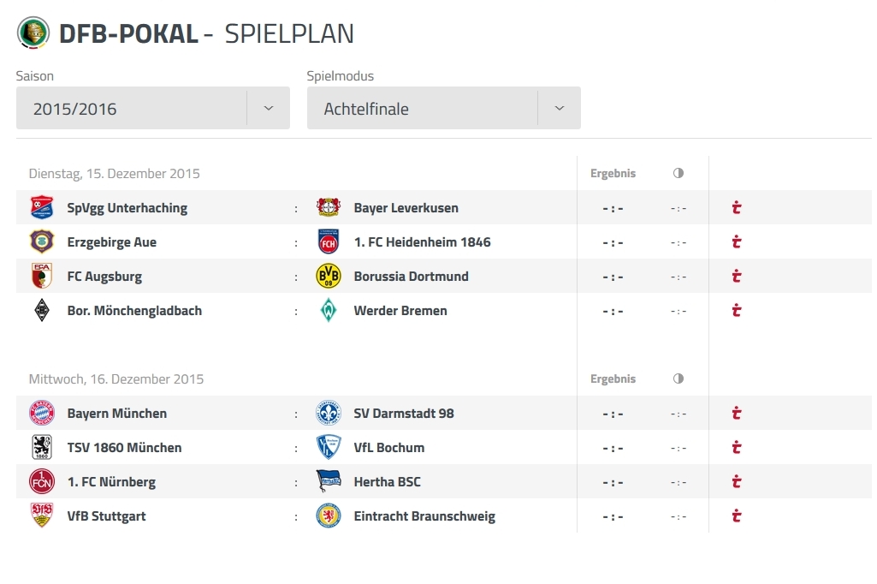877x584 pixels.
Task: Click the chevron arrow of Saison selector
Action: coord(269,108)
